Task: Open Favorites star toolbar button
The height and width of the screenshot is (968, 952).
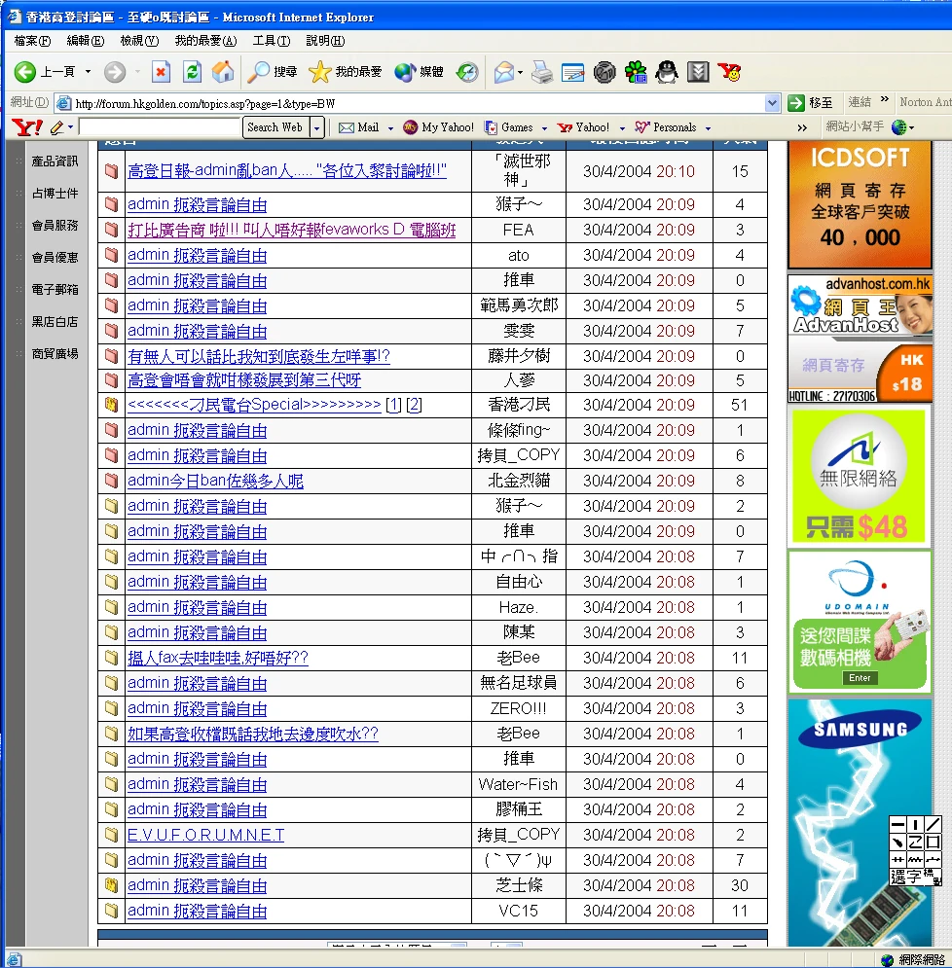Action: point(346,72)
